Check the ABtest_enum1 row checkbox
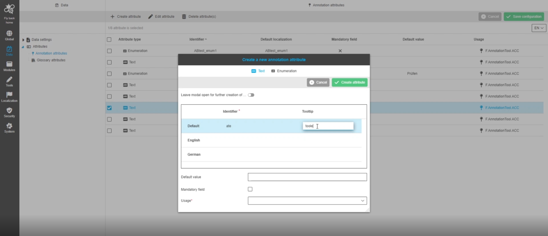548x236 pixels. point(109,51)
